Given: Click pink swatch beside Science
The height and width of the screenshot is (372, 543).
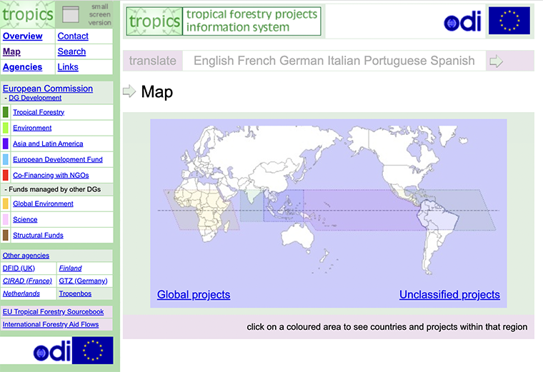Looking at the screenshot, I should [x=6, y=219].
